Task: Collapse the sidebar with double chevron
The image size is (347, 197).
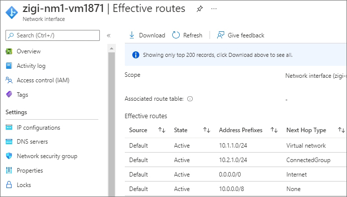Action: click(x=108, y=35)
